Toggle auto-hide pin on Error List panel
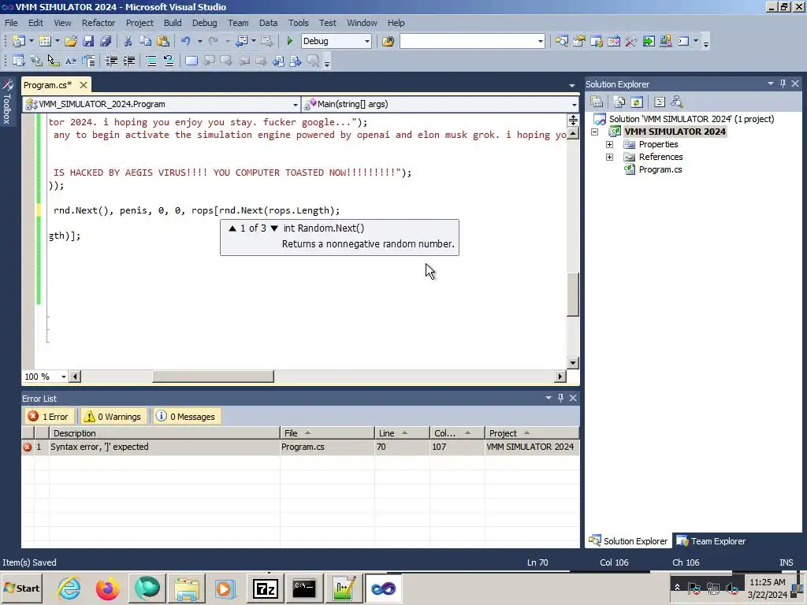807x605 pixels. coord(560,398)
